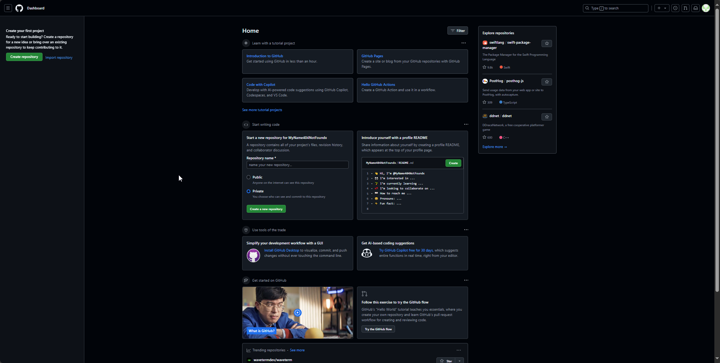720x363 pixels.
Task: Open the dropdown next to the plus icon
Action: point(666,8)
